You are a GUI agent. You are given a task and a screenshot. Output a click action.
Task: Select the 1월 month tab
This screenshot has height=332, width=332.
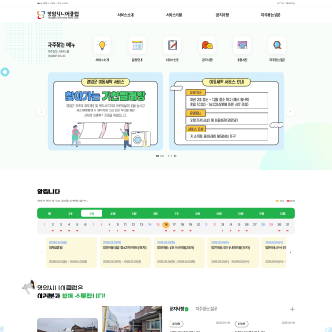[49, 214]
